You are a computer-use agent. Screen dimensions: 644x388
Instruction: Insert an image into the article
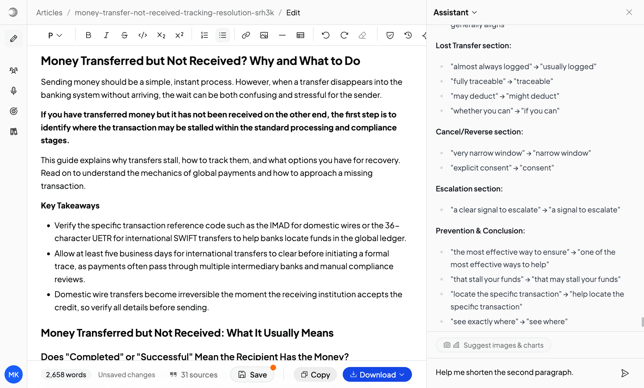(264, 35)
